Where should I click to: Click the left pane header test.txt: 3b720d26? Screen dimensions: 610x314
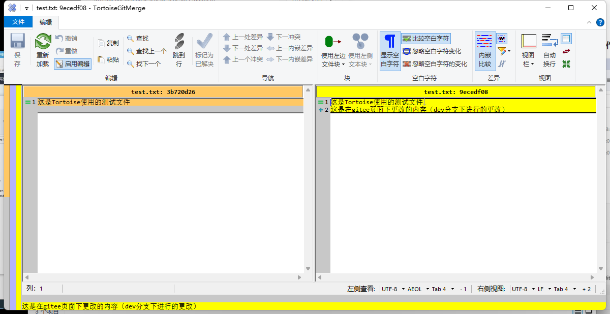point(163,92)
